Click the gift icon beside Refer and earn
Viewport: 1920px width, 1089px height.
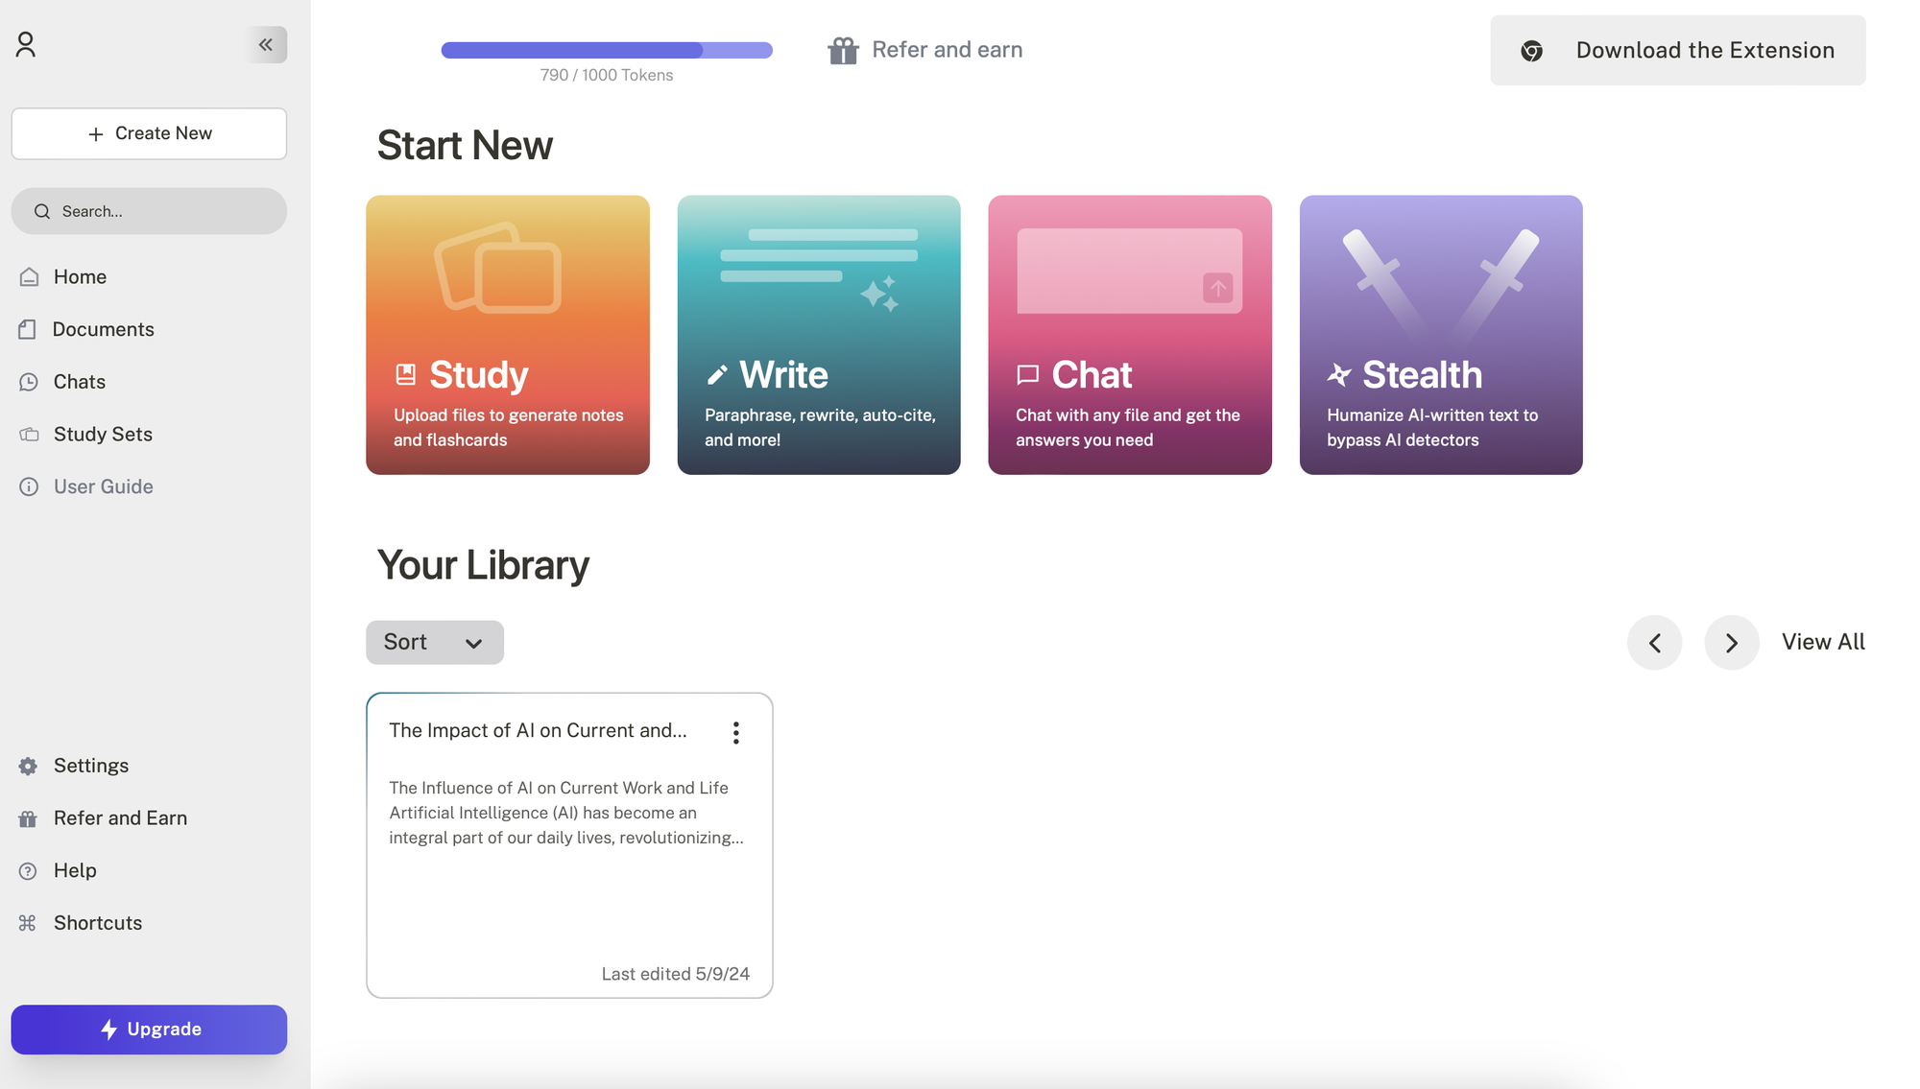click(x=843, y=50)
